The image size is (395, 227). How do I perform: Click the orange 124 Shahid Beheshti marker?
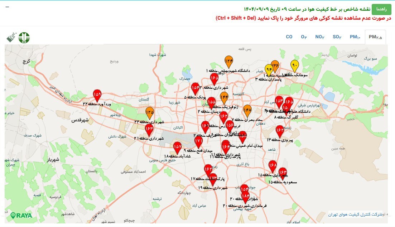(229, 62)
